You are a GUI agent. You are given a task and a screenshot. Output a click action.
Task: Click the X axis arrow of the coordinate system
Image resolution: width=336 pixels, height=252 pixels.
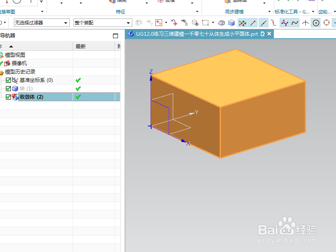[x=184, y=141]
